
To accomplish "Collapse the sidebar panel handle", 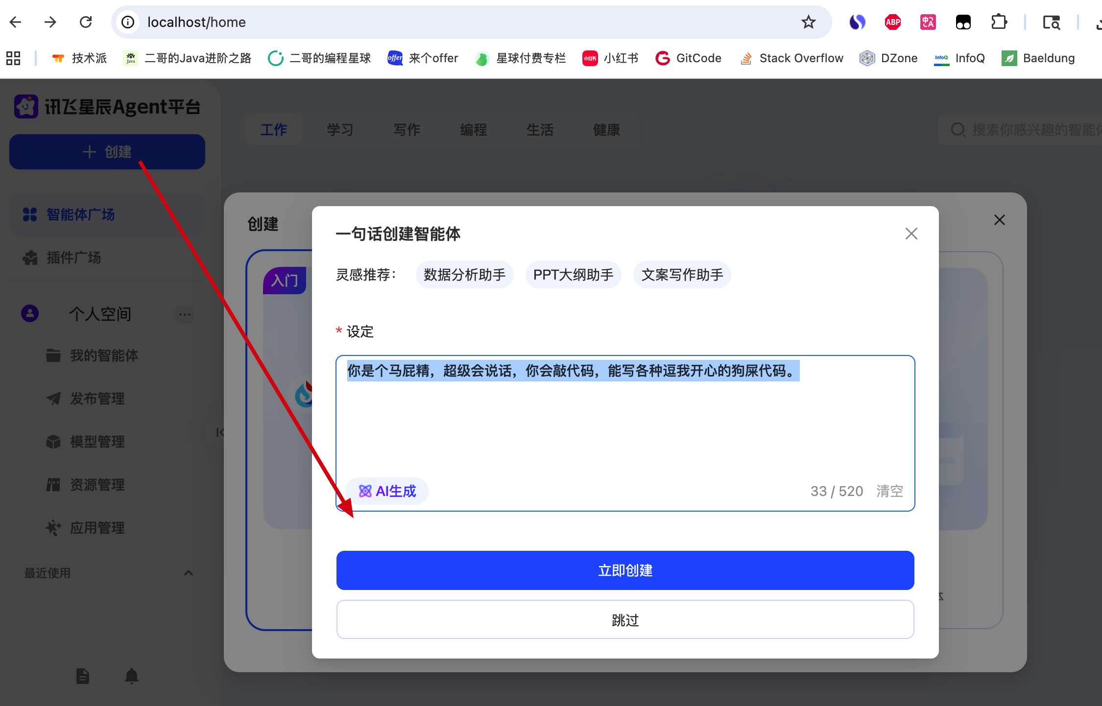I will [x=219, y=432].
